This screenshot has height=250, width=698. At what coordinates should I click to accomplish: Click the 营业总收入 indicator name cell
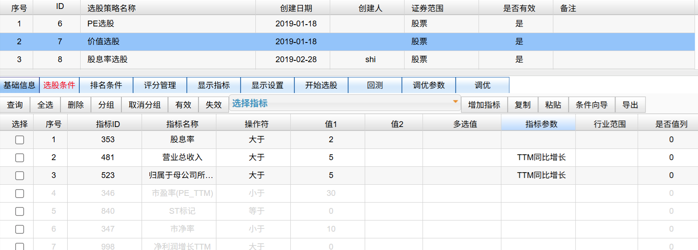click(x=179, y=158)
